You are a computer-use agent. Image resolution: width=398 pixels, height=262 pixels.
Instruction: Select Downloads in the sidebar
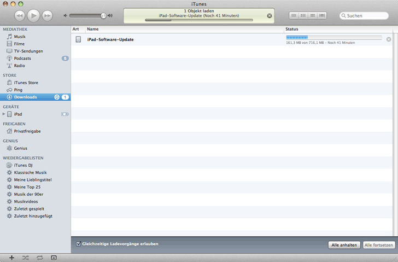point(36,97)
